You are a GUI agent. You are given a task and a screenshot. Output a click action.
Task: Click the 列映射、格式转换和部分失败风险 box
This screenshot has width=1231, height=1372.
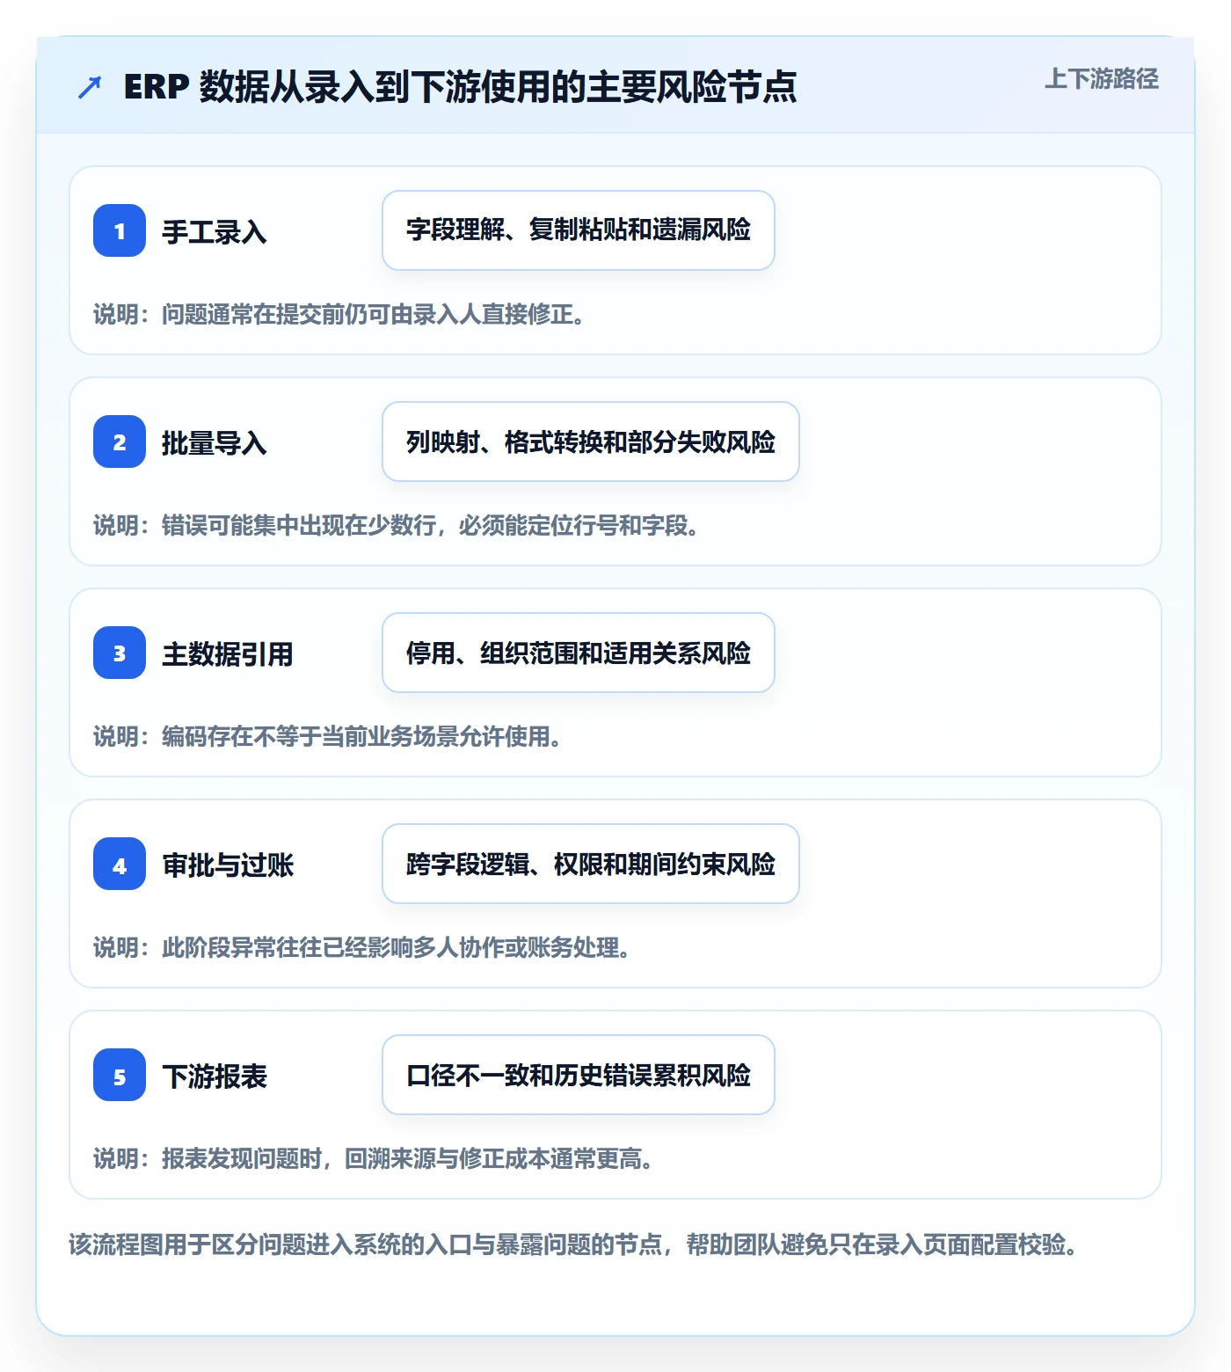591,442
